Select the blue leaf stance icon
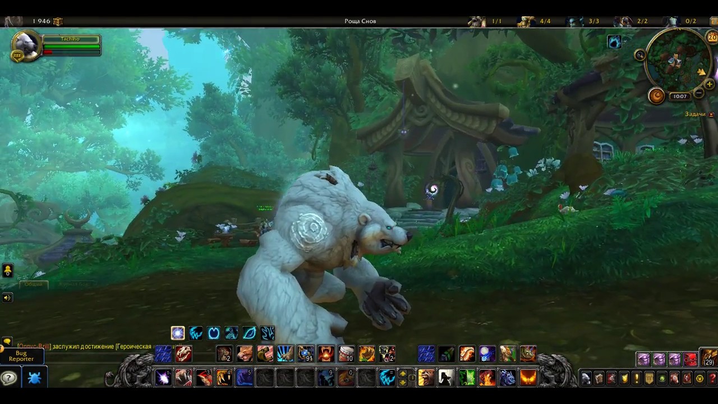Image resolution: width=718 pixels, height=404 pixels. point(250,333)
